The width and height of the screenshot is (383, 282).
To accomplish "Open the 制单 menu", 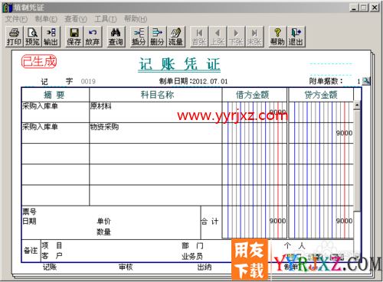I will tap(46, 19).
